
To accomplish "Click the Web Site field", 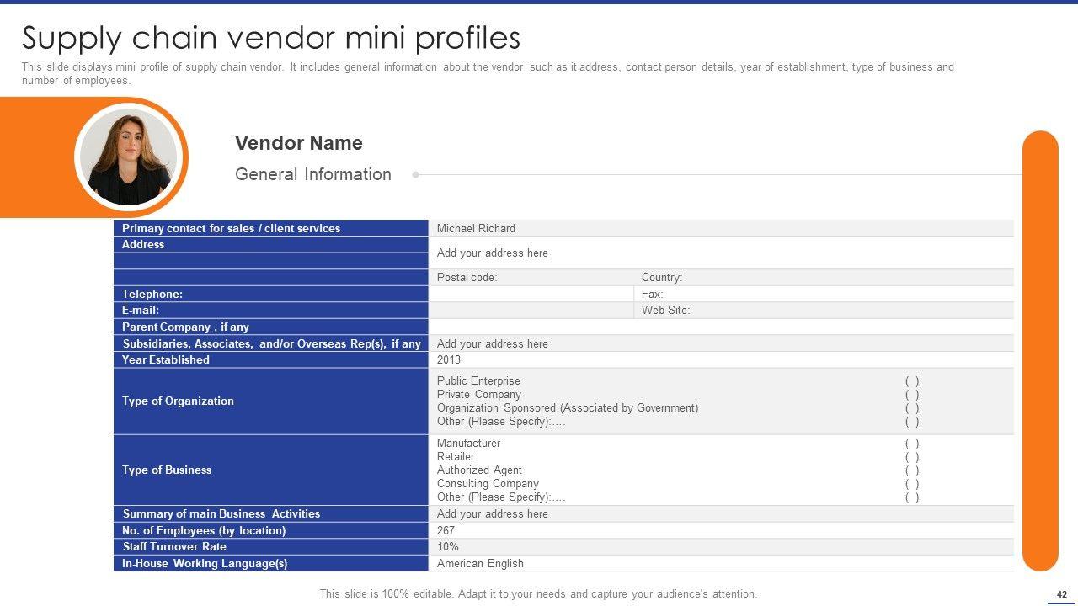I will click(665, 310).
